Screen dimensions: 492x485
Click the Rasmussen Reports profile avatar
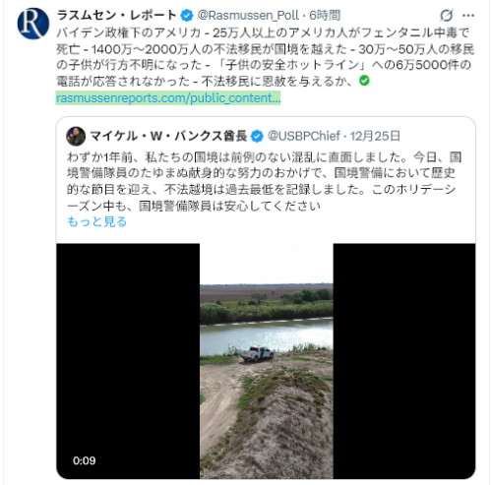click(x=33, y=24)
